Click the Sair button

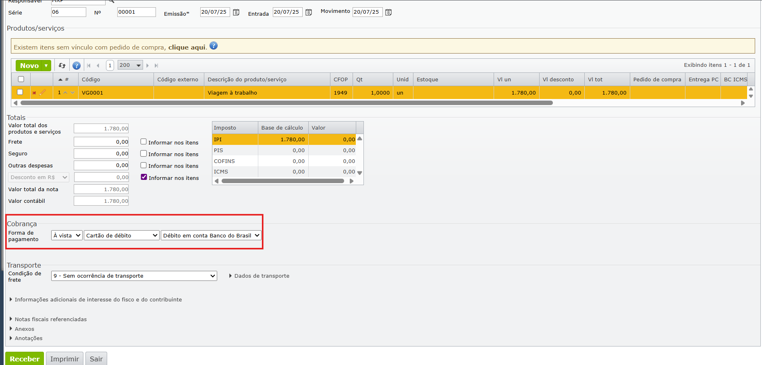[x=96, y=359]
